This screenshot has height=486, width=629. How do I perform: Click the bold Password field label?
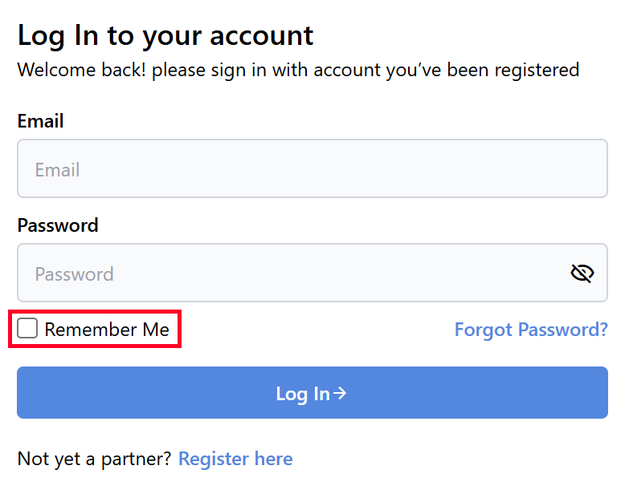point(58,225)
